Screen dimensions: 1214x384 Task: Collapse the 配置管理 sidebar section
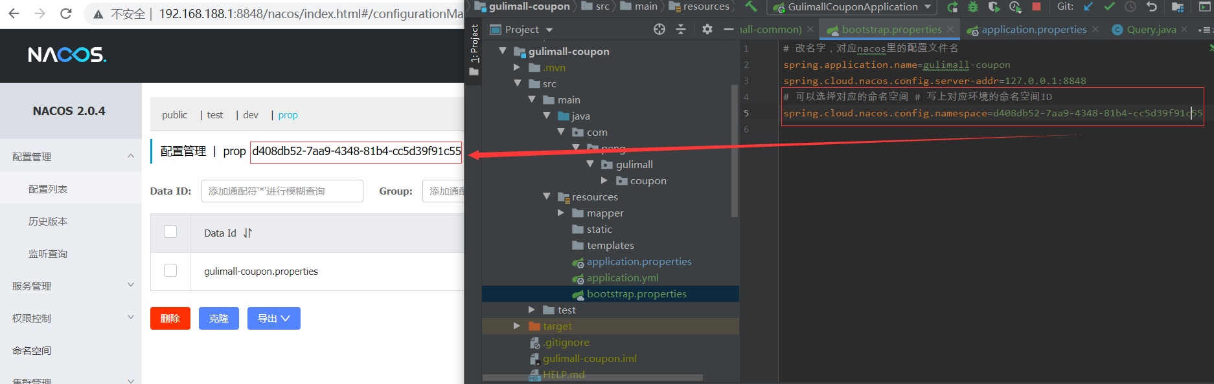[x=131, y=156]
